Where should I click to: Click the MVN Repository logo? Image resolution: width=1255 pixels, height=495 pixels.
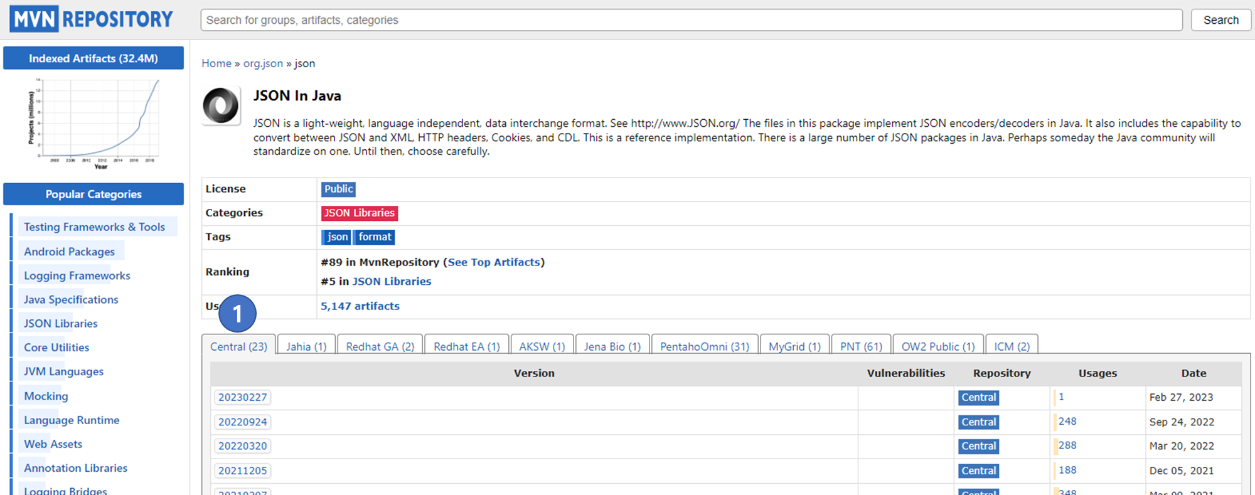[x=92, y=19]
